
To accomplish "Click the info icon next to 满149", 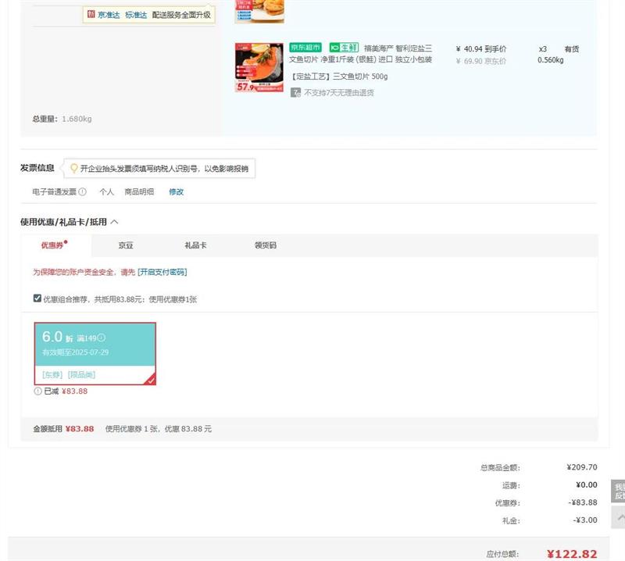I will (x=102, y=338).
